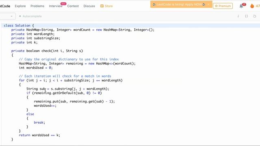The image size is (260, 146).
Task: Click the 'private int k;' line
Action: pos(24,42)
